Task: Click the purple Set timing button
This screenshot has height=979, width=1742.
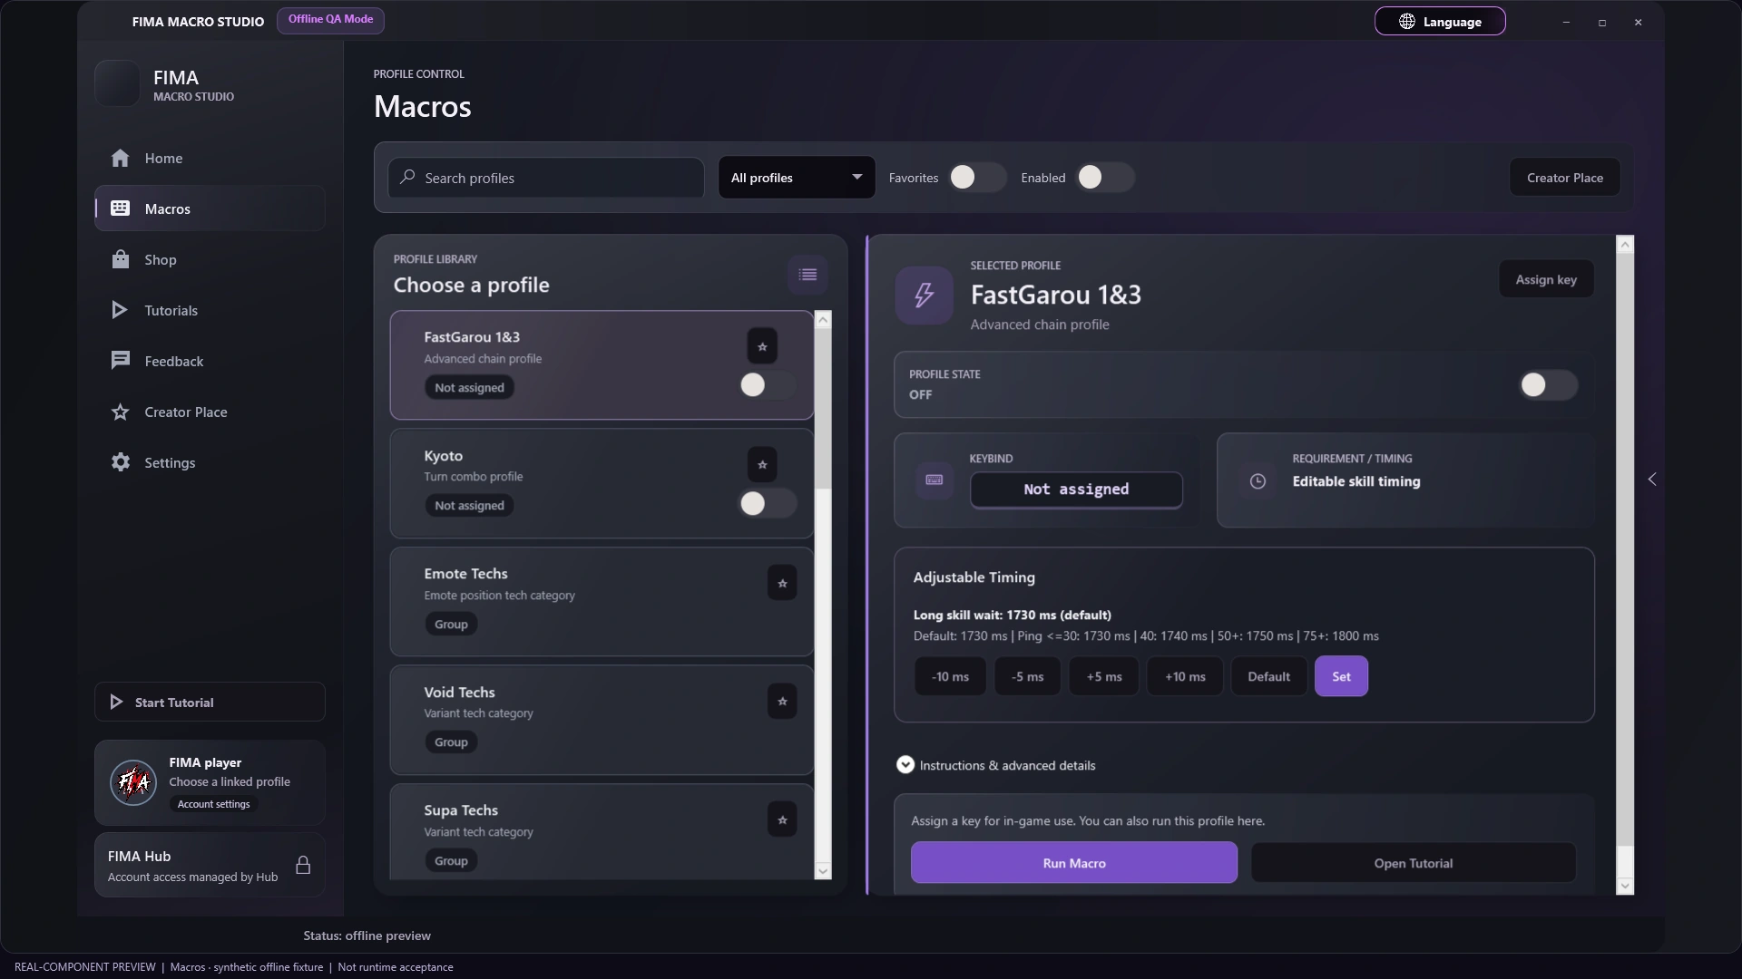Action: coord(1341,676)
